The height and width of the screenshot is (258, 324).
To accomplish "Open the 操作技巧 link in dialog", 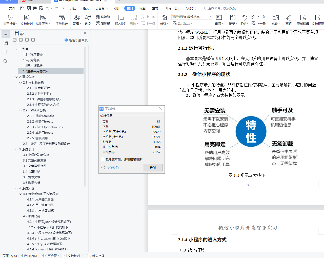I will click(x=110, y=168).
